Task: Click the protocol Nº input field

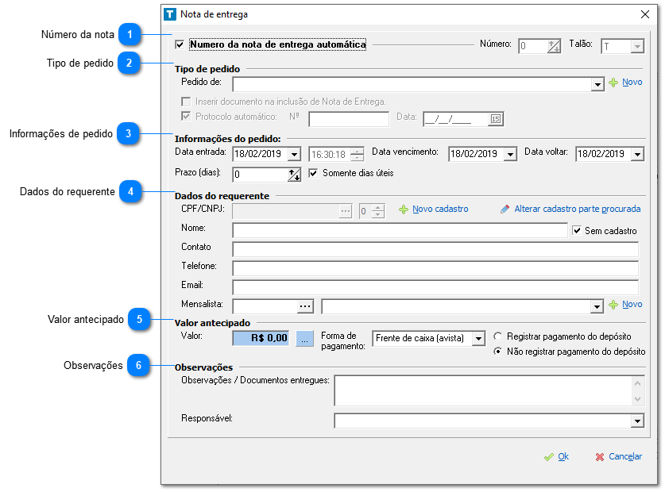Action: pos(349,119)
